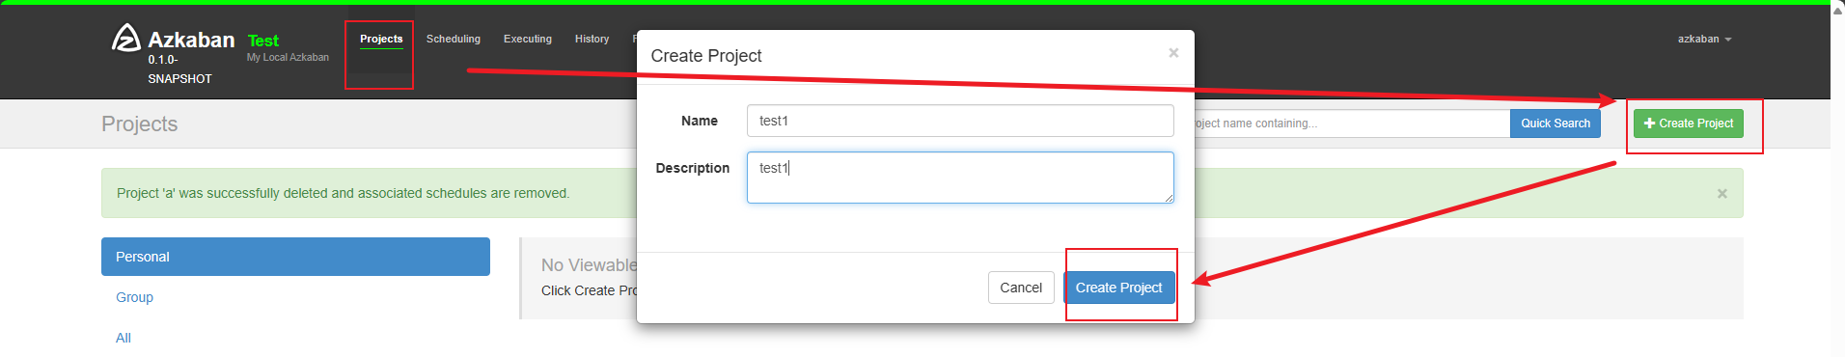Image resolution: width=1845 pixels, height=357 pixels.
Task: Focus the Description text area
Action: [960, 178]
